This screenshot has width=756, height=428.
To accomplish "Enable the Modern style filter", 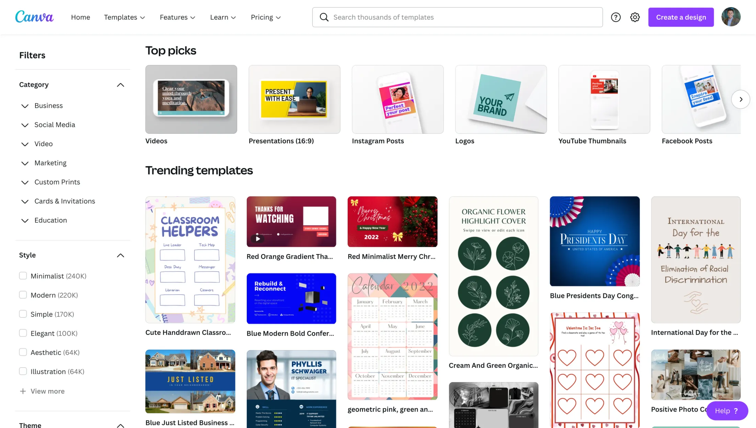I will pyautogui.click(x=23, y=295).
